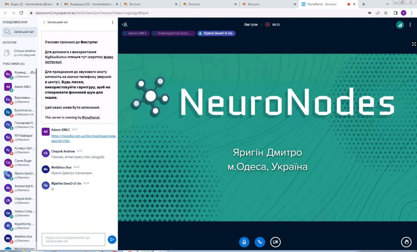This screenshot has height=252, width=417.
Task: Open the options menu at top right
Action: pos(411,25)
